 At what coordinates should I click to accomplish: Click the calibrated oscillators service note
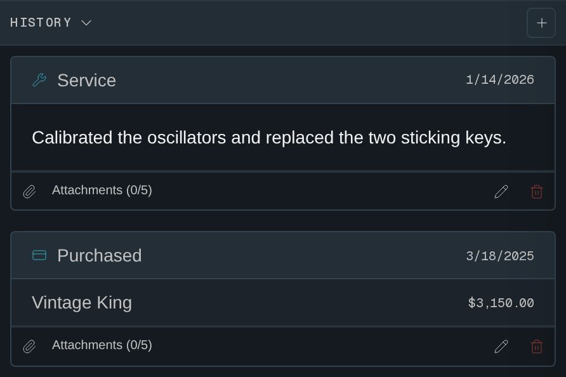pyautogui.click(x=269, y=138)
